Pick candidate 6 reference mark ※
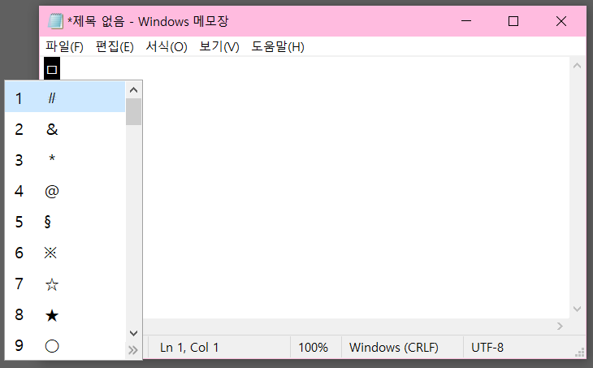 [65, 253]
